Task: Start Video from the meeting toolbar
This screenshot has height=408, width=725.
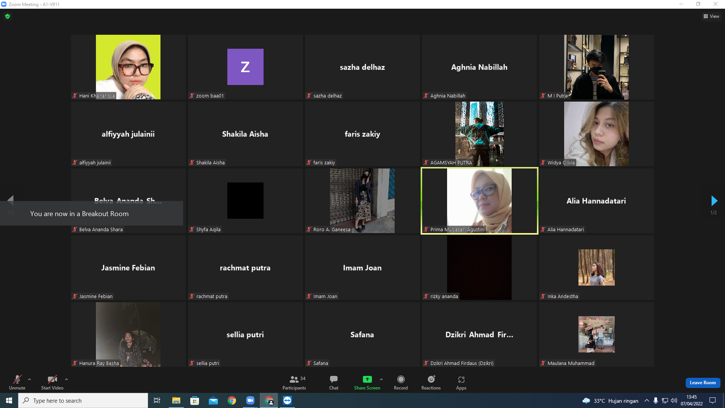Action: point(52,382)
